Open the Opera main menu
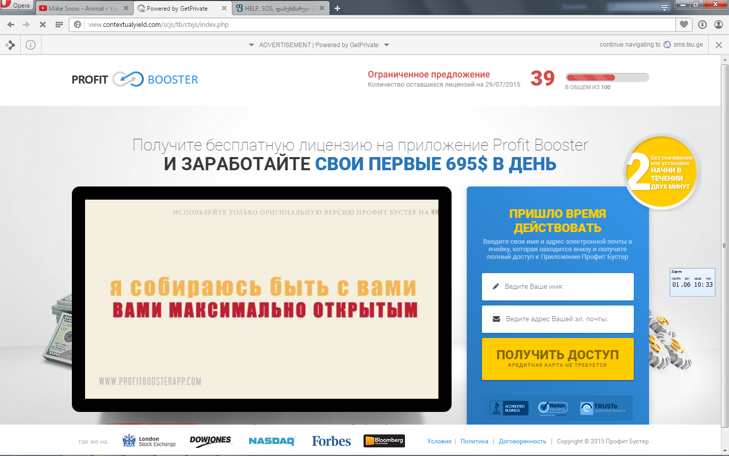 (x=17, y=6)
